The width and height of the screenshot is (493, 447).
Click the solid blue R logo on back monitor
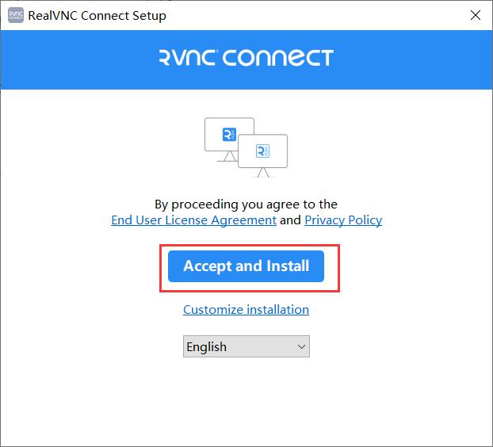229,135
